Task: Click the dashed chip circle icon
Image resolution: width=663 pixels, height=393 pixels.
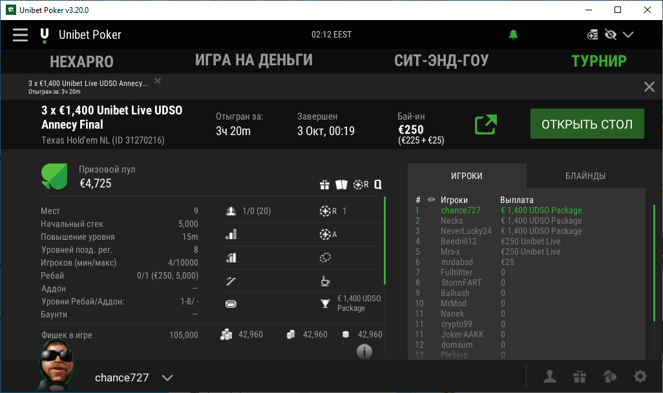Action: click(x=325, y=257)
